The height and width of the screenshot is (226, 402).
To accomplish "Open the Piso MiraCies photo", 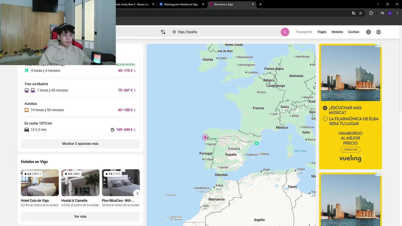I will coord(121,183).
